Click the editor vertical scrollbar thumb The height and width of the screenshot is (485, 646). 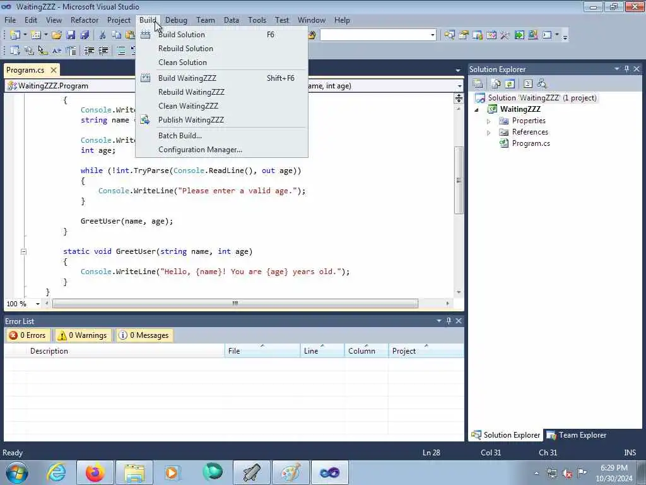pyautogui.click(x=459, y=180)
